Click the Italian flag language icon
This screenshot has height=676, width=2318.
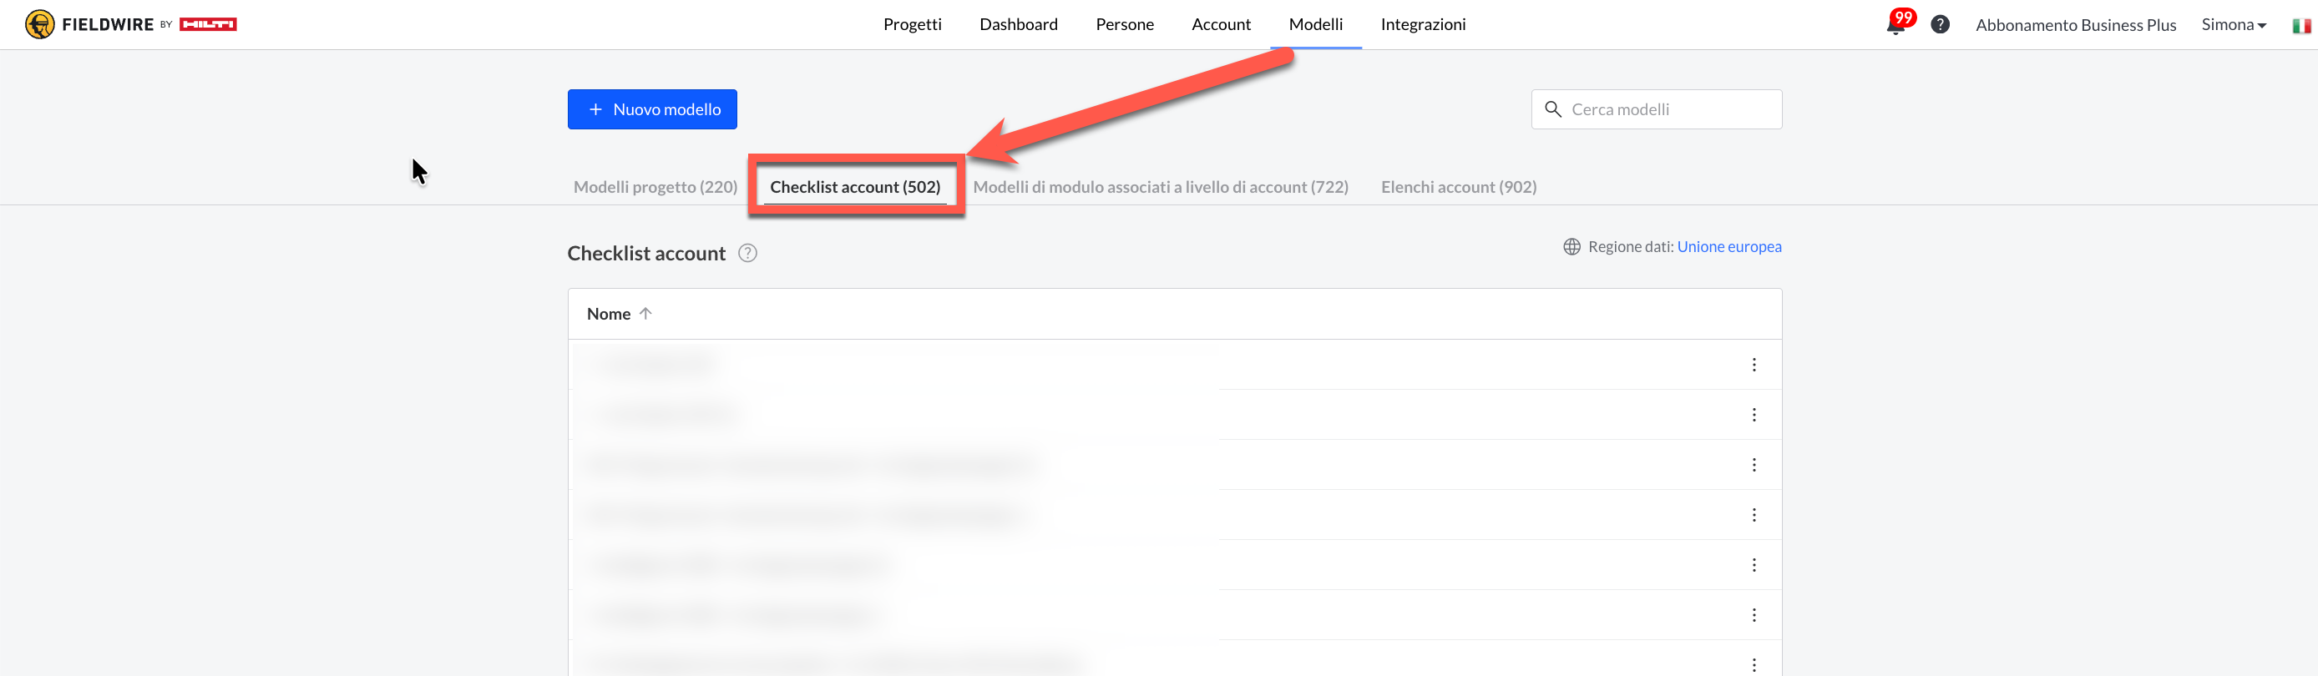pos(2301,25)
